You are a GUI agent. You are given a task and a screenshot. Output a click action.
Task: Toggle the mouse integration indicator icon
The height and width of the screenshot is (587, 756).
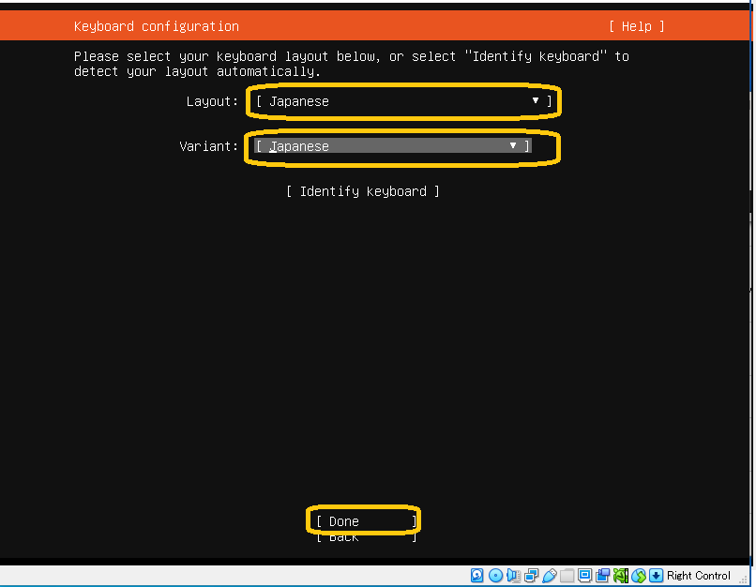point(638,576)
